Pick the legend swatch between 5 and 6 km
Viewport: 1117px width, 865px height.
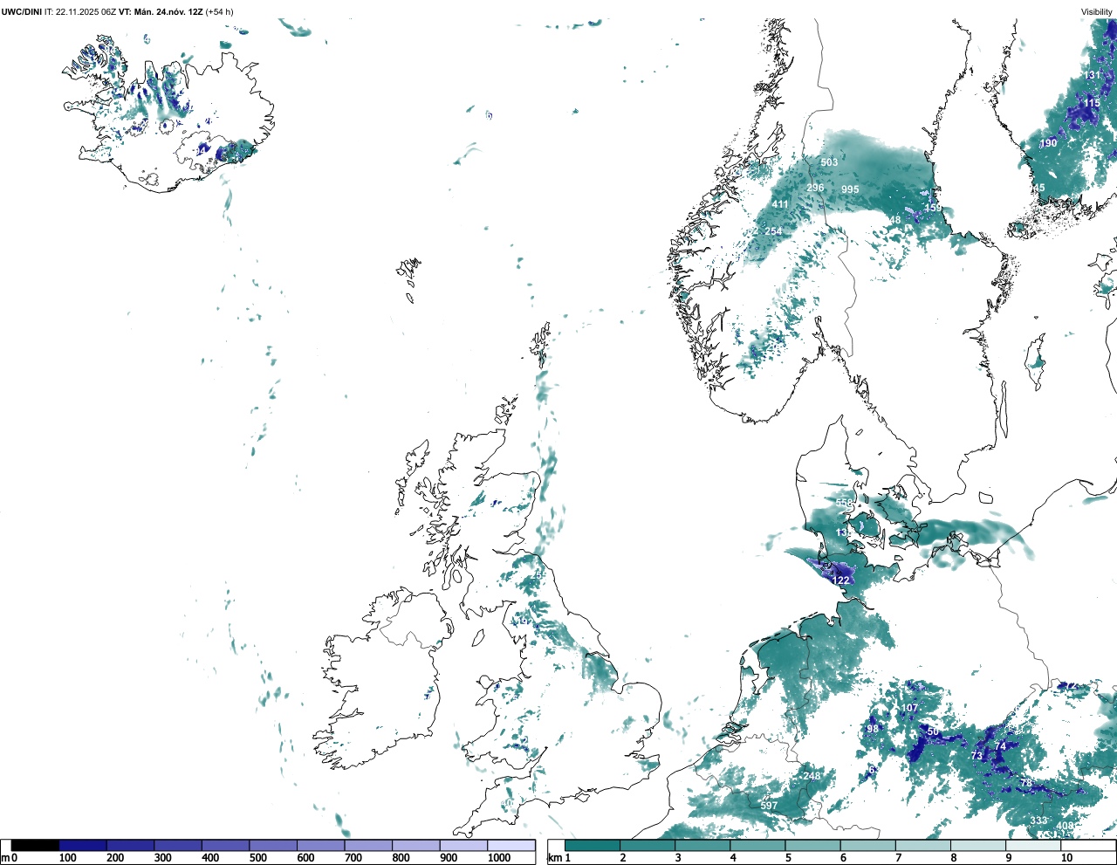tap(813, 845)
